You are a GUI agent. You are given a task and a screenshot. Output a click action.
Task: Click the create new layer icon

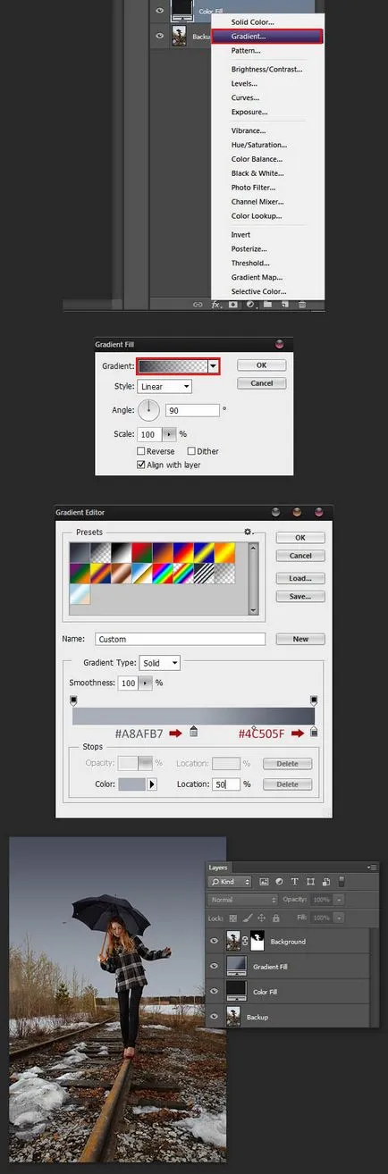click(x=284, y=304)
